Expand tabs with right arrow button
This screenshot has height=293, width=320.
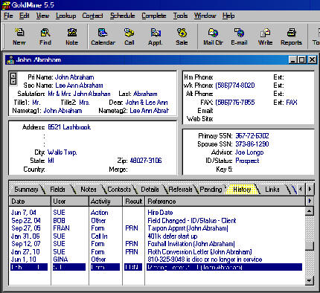[310, 189]
